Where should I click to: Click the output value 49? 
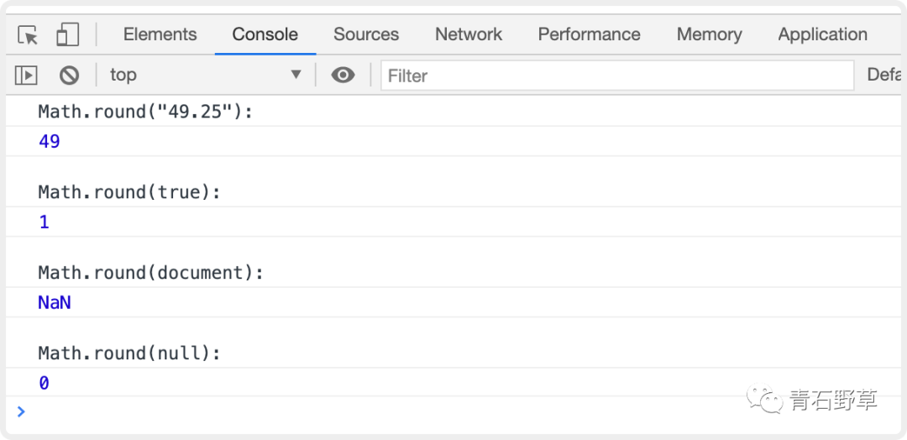[x=50, y=141]
